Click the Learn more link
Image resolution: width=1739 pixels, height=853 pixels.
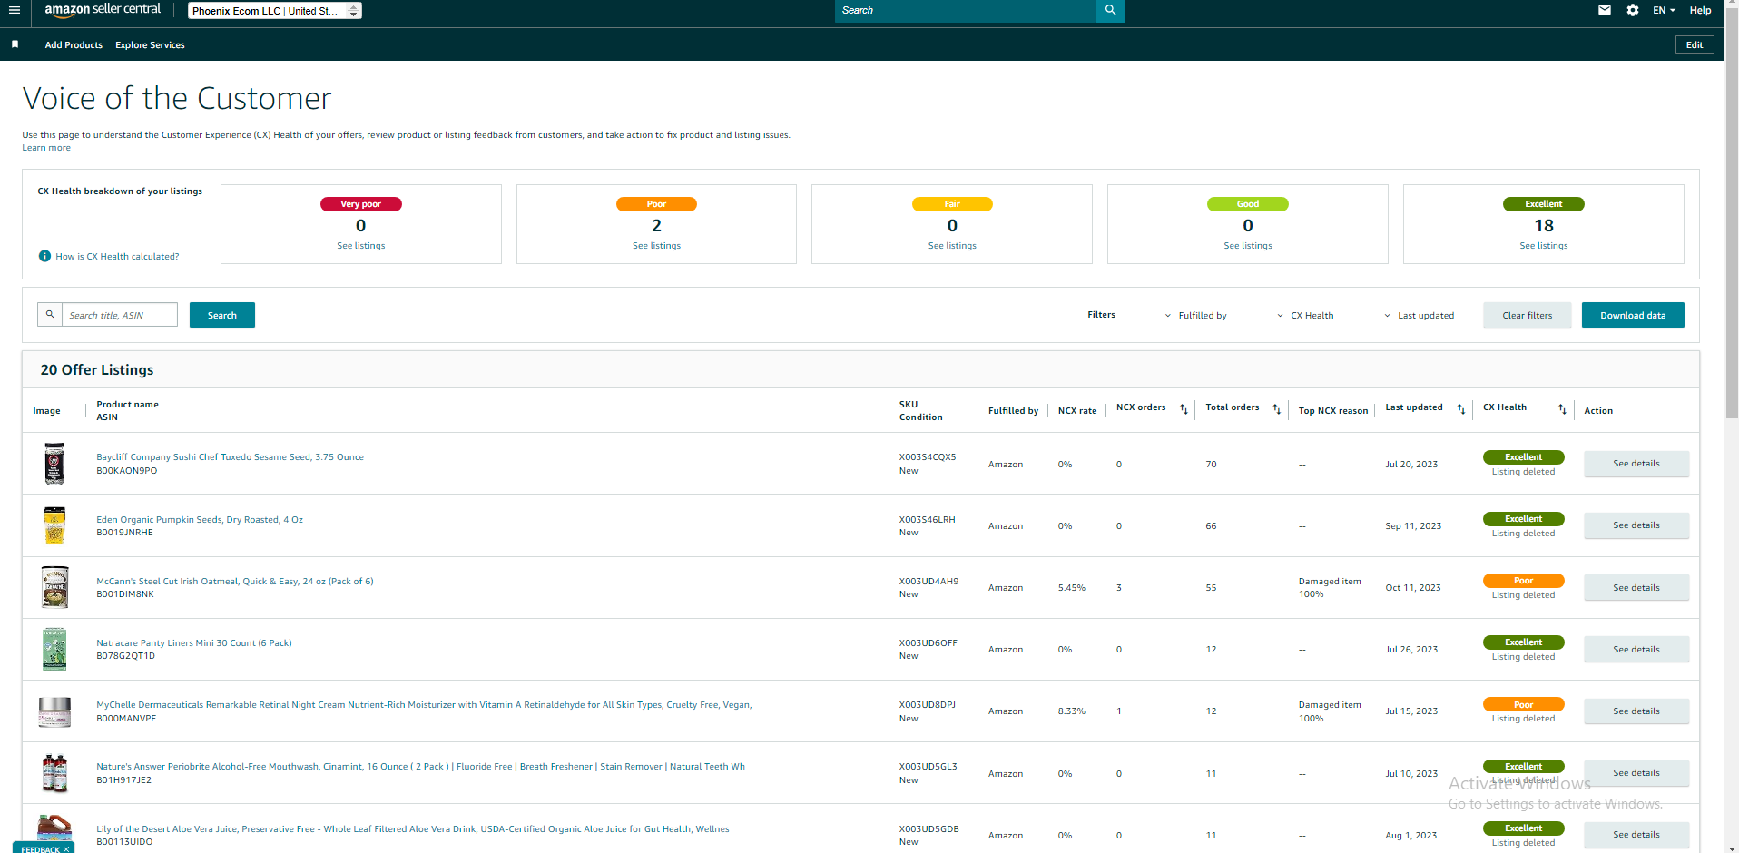pyautogui.click(x=46, y=148)
